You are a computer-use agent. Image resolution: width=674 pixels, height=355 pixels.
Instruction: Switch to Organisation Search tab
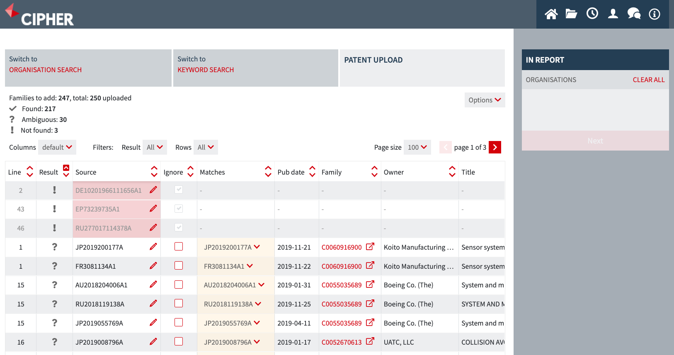88,68
